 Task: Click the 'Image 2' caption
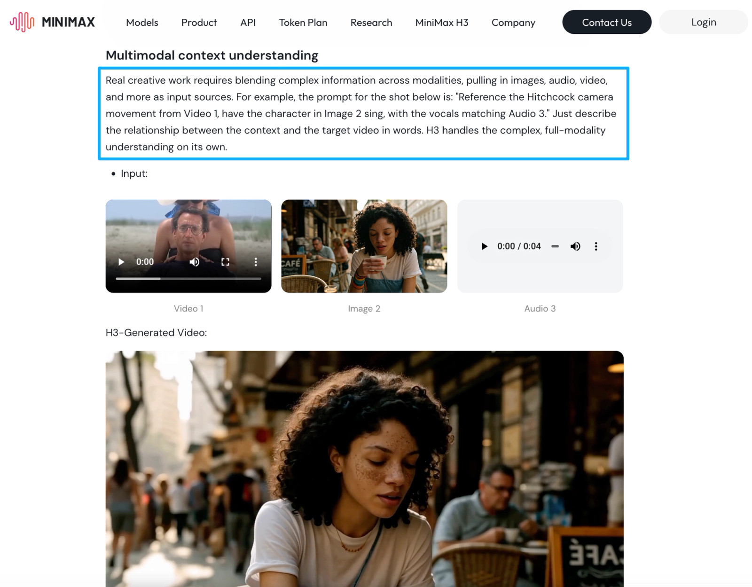click(364, 309)
